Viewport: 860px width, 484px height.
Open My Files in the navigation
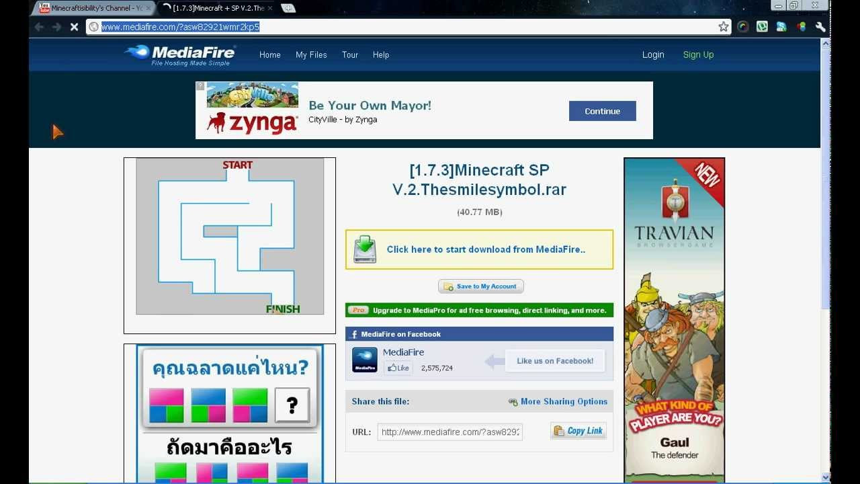coord(311,55)
